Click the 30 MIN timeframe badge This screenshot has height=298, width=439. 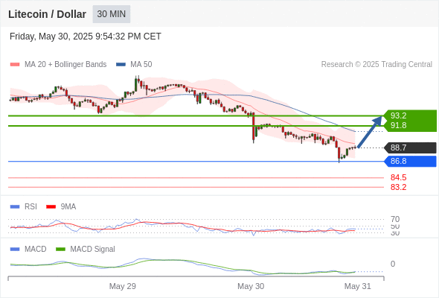[112, 14]
